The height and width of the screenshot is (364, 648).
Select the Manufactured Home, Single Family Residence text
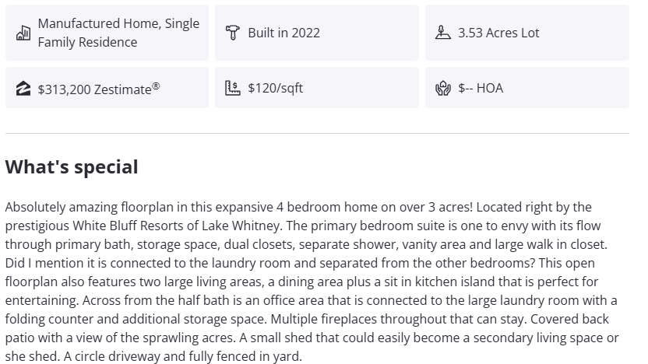[x=118, y=33]
